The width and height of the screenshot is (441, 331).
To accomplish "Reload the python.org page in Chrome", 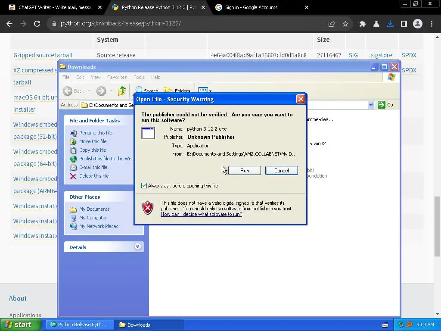I will coord(37,24).
